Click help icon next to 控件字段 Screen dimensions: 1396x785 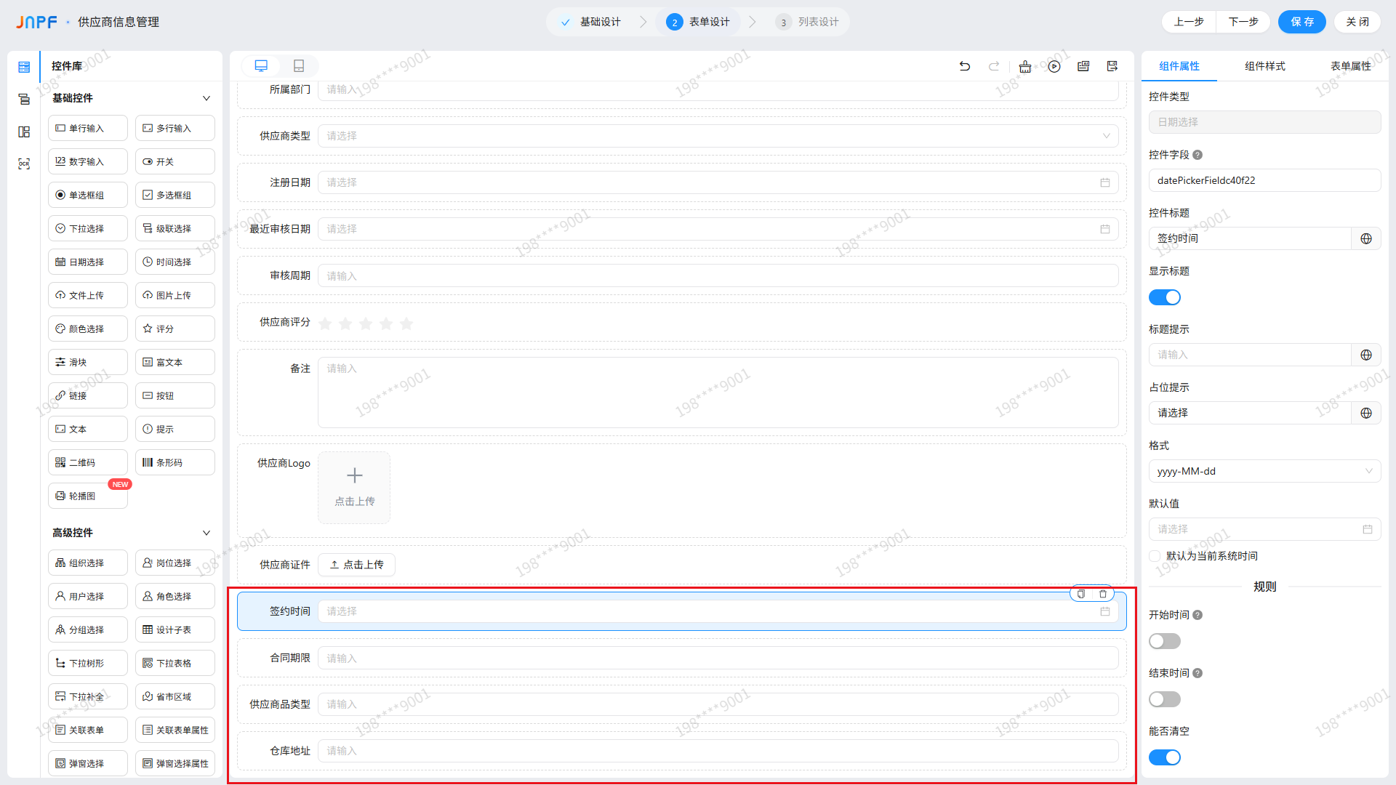(x=1198, y=155)
